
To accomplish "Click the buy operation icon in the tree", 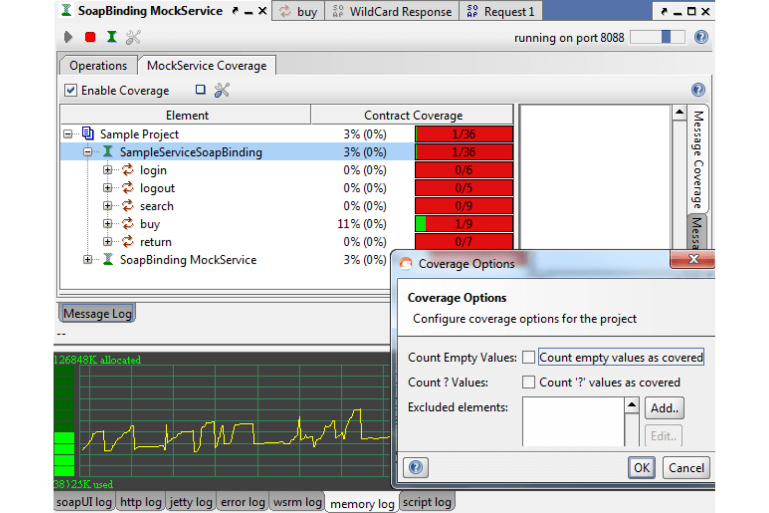I will click(128, 223).
